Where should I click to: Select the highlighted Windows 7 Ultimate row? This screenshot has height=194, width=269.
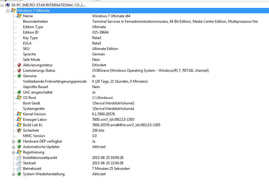(143, 11)
